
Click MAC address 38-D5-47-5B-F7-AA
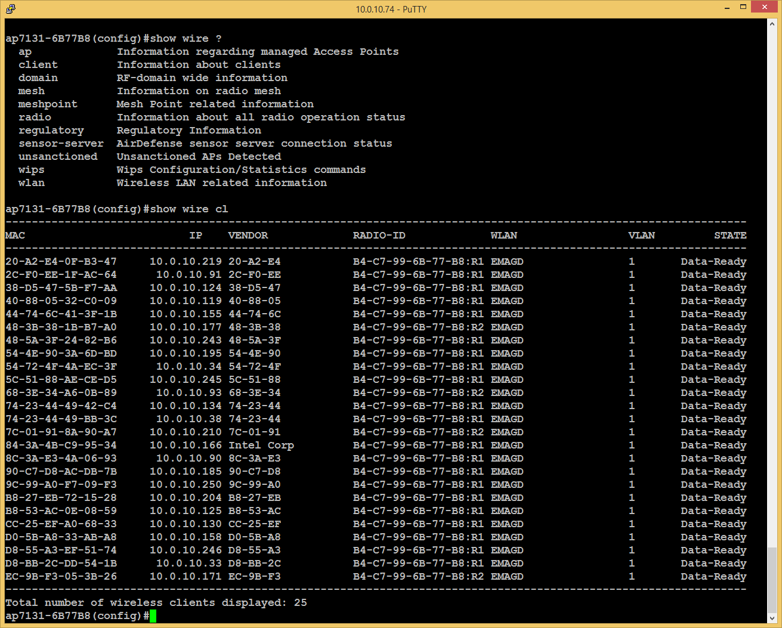[x=61, y=288]
